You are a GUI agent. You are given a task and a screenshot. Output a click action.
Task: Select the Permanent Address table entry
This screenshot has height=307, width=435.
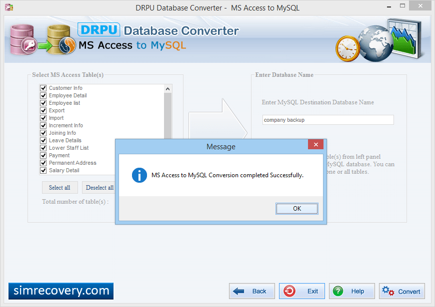[72, 163]
